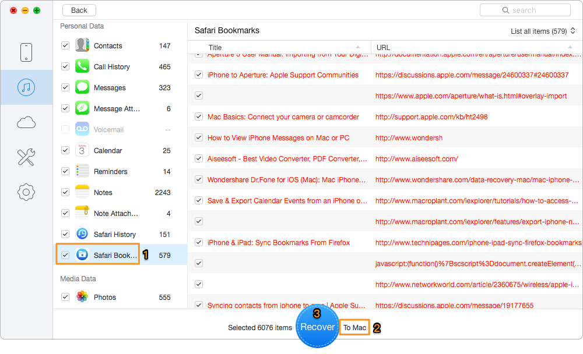Uncheck the Aiseesoft bookmark checkbox

[199, 158]
